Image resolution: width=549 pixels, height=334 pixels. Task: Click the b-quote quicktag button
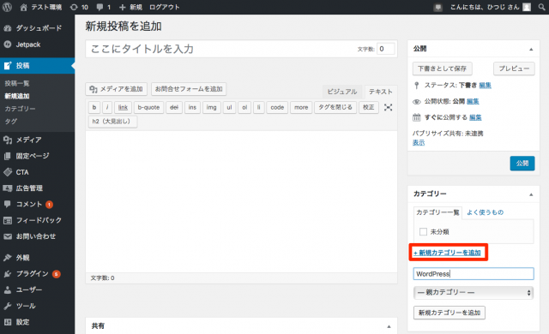click(148, 107)
